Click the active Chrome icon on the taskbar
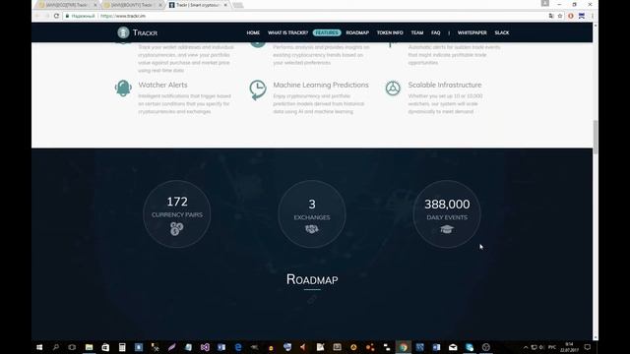The image size is (630, 354). 403,347
